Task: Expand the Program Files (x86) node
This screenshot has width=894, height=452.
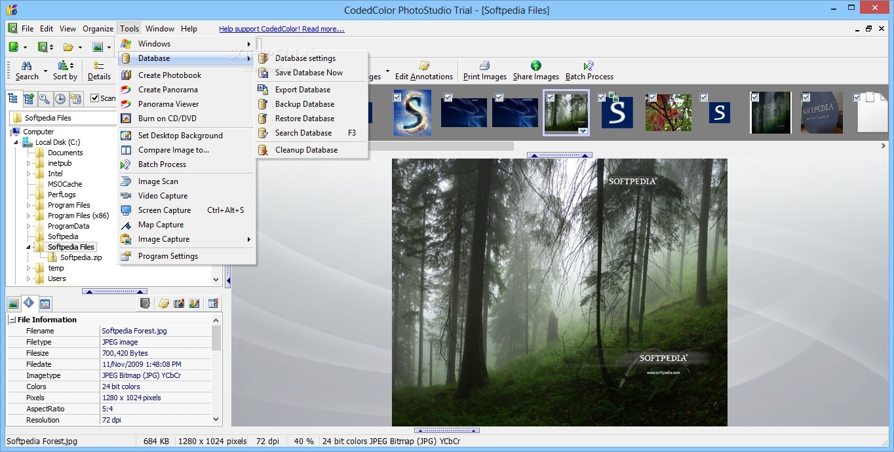Action: (x=28, y=216)
